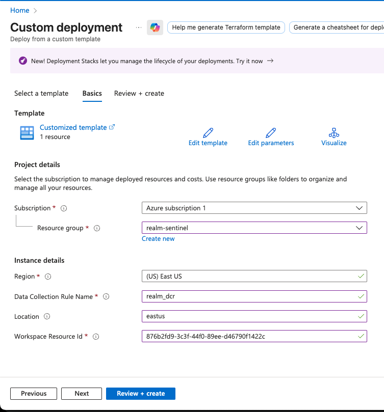The width and height of the screenshot is (384, 412).
Task: Click the Data Collection Rule Name field
Action: pos(253,296)
